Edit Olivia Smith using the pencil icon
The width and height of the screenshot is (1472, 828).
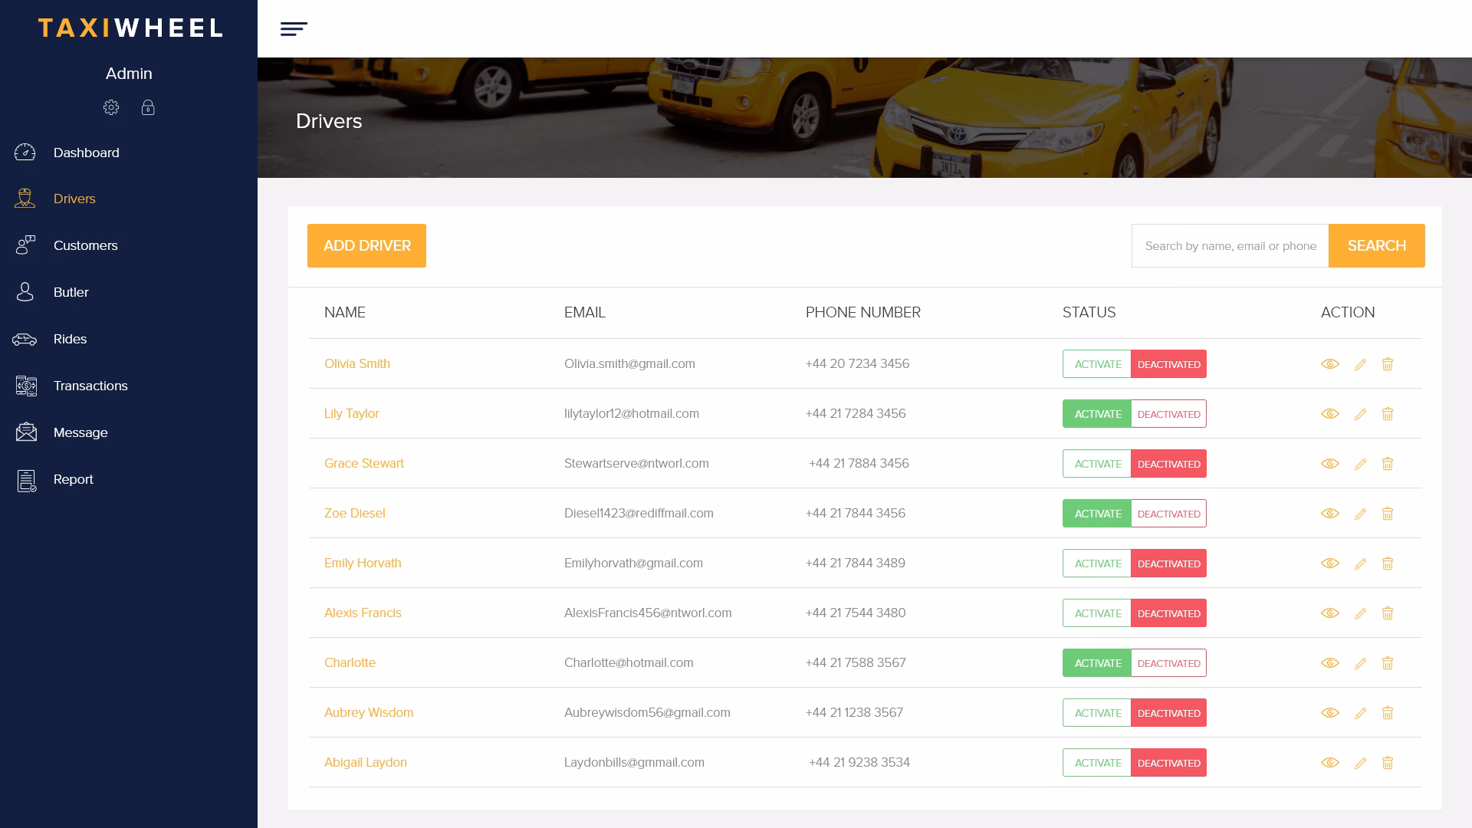click(x=1360, y=364)
